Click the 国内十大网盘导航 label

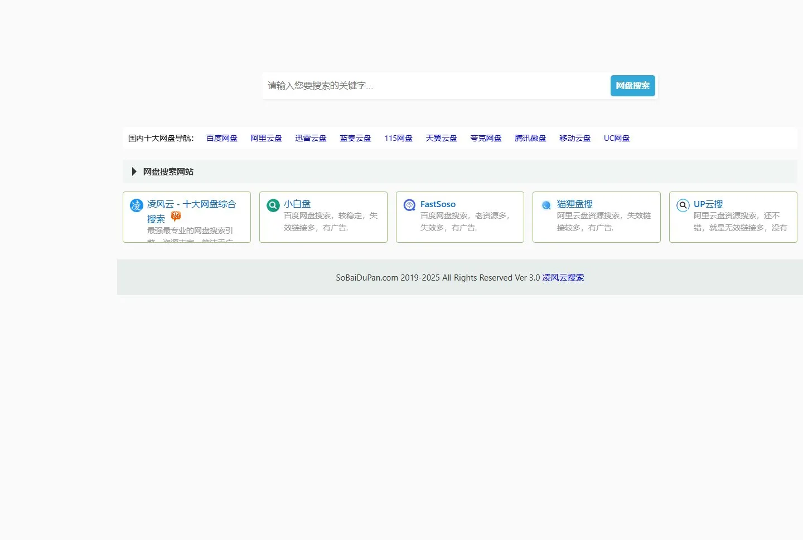(161, 138)
